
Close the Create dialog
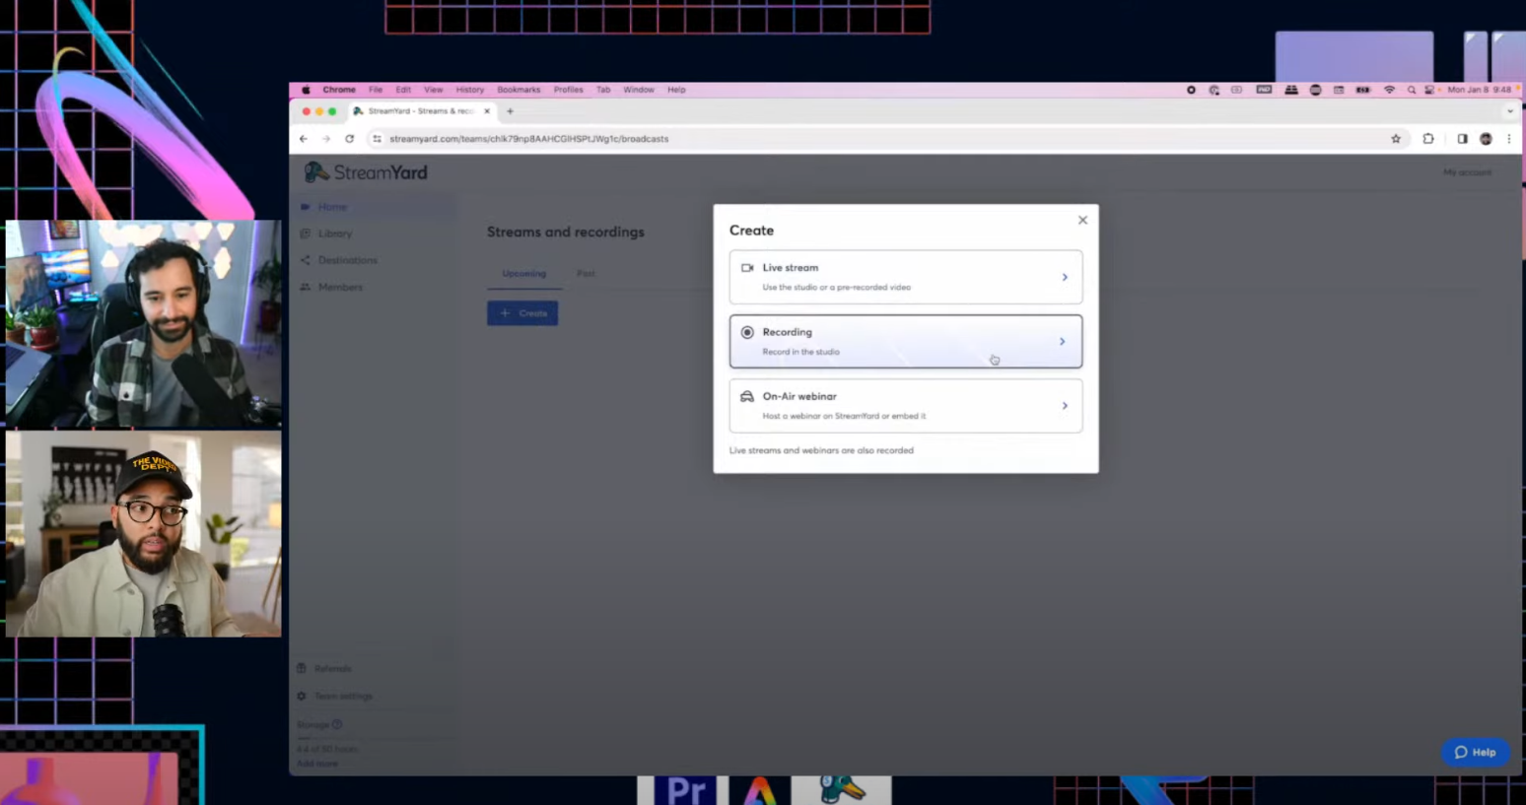[1082, 220]
